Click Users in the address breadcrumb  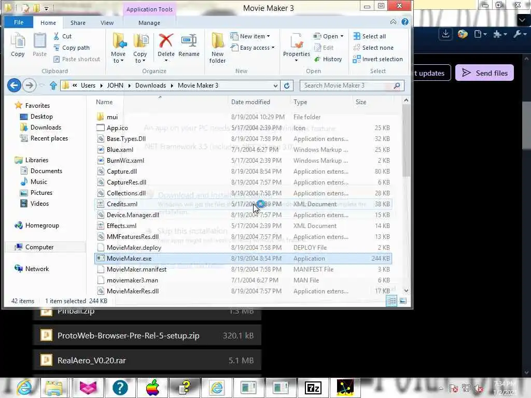tap(88, 86)
